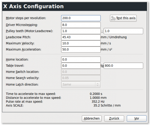
Task: Click the Table travel end field showing 800.0
Action: [x=123, y=66]
